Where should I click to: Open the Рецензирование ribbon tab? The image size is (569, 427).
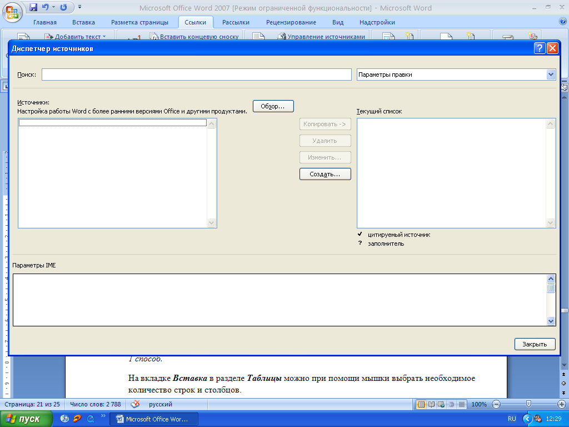coord(291,22)
